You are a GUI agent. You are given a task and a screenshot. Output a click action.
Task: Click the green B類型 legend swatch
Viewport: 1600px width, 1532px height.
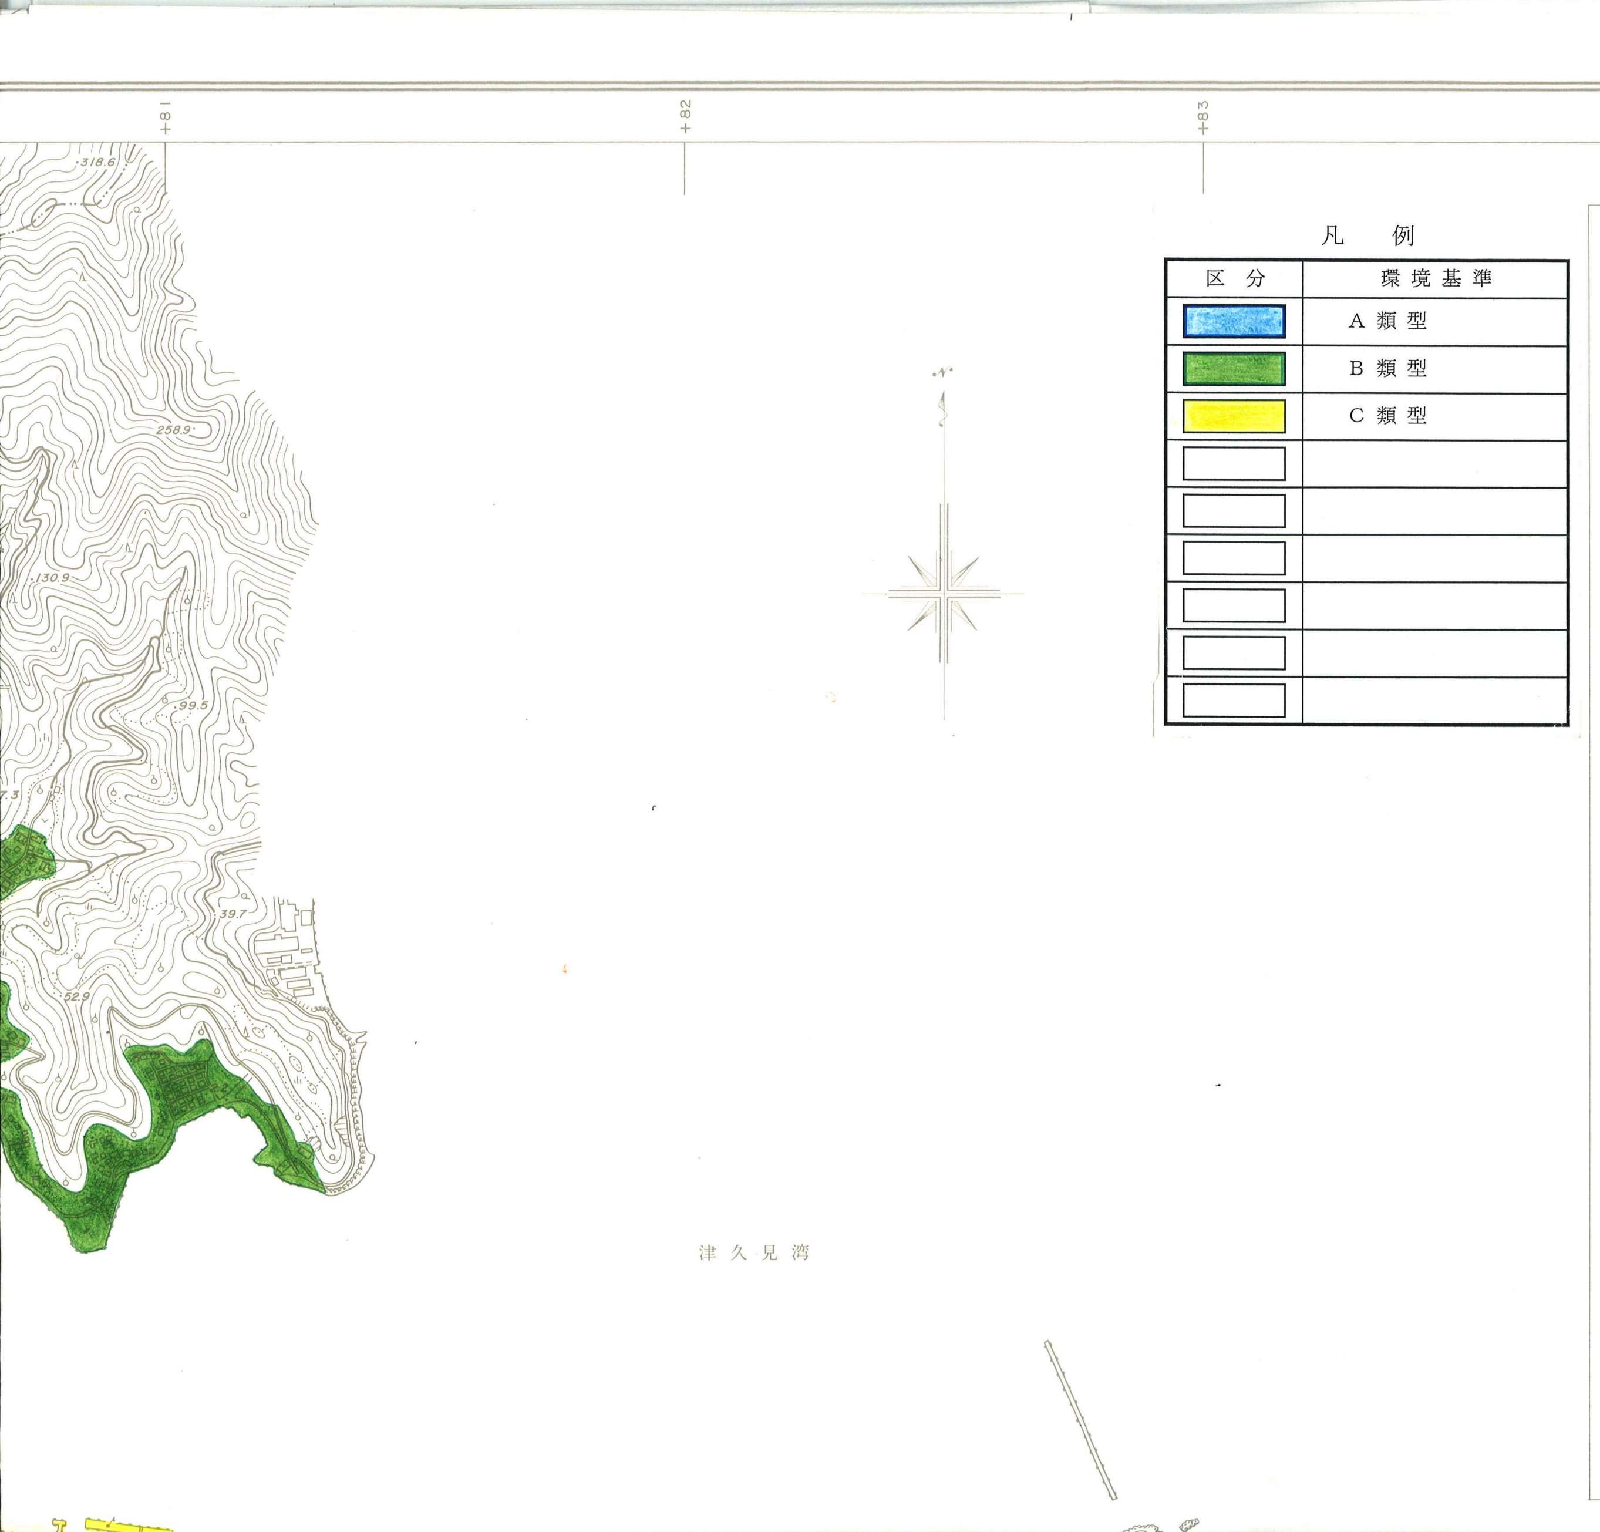click(1234, 368)
